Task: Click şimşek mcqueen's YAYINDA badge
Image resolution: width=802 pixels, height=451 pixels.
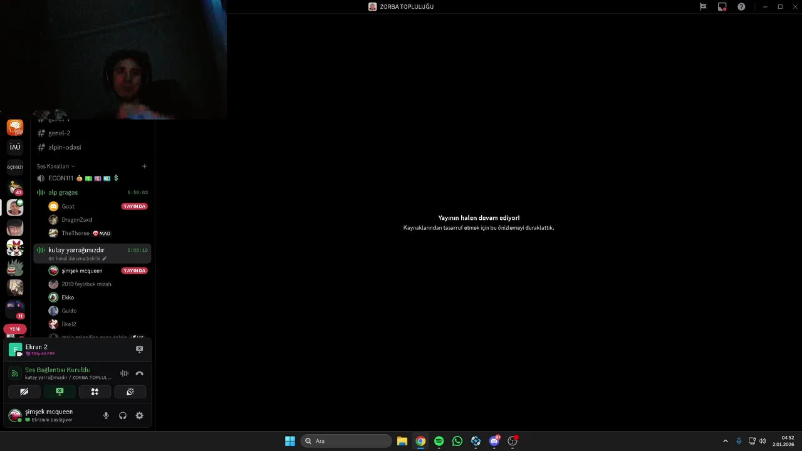Action: (135, 271)
